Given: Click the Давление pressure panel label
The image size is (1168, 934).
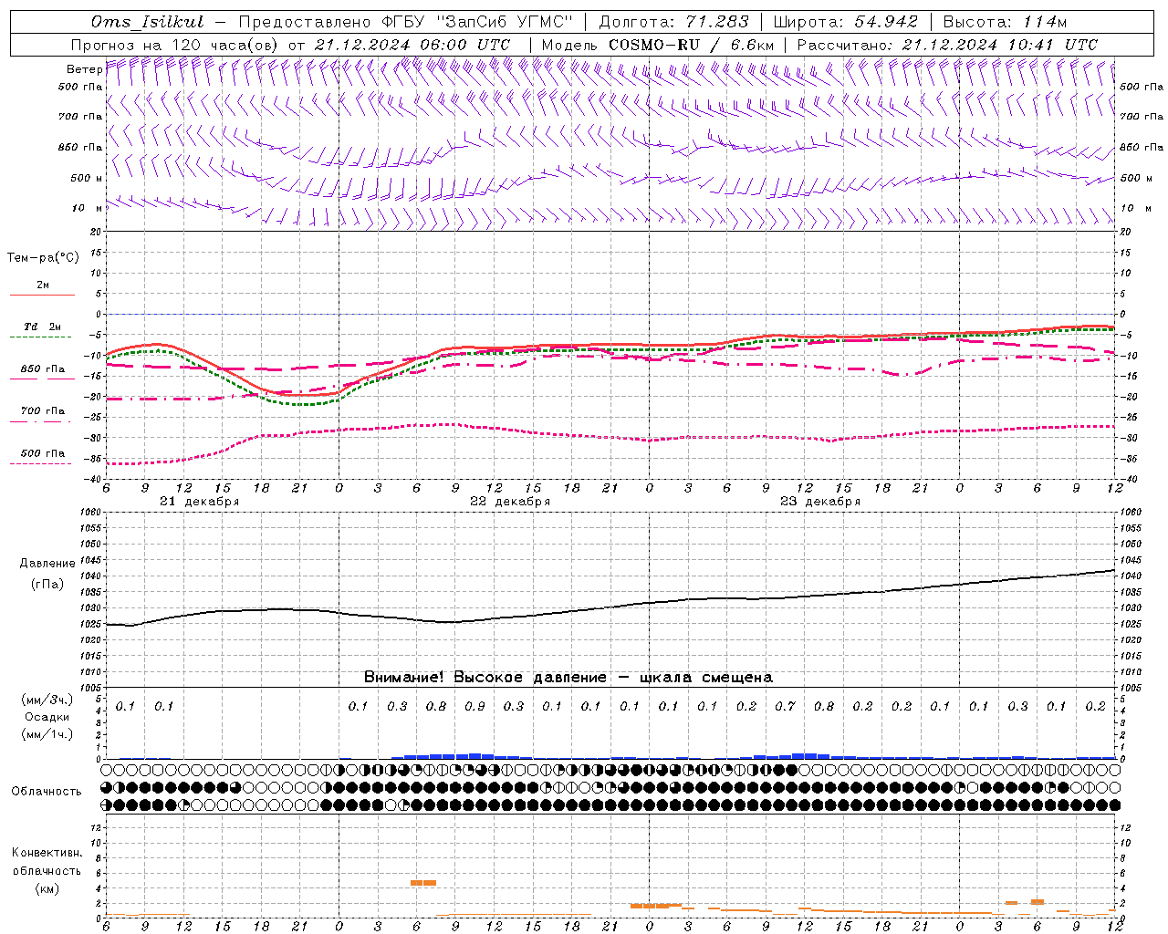Looking at the screenshot, I should pos(47,563).
